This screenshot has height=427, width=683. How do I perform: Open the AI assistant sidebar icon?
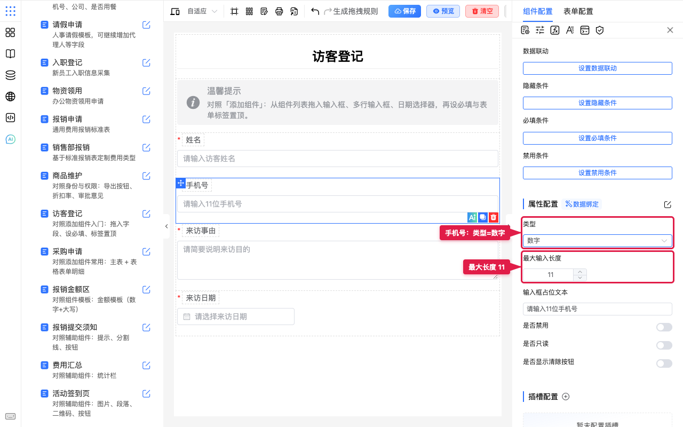10,139
